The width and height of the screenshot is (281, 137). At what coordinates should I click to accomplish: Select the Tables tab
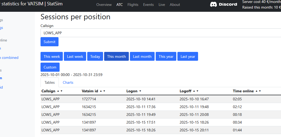tap(50, 82)
